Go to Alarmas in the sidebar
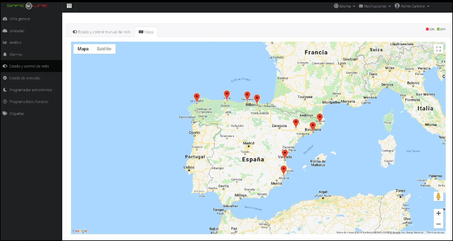This screenshot has height=241, width=453. [16, 54]
